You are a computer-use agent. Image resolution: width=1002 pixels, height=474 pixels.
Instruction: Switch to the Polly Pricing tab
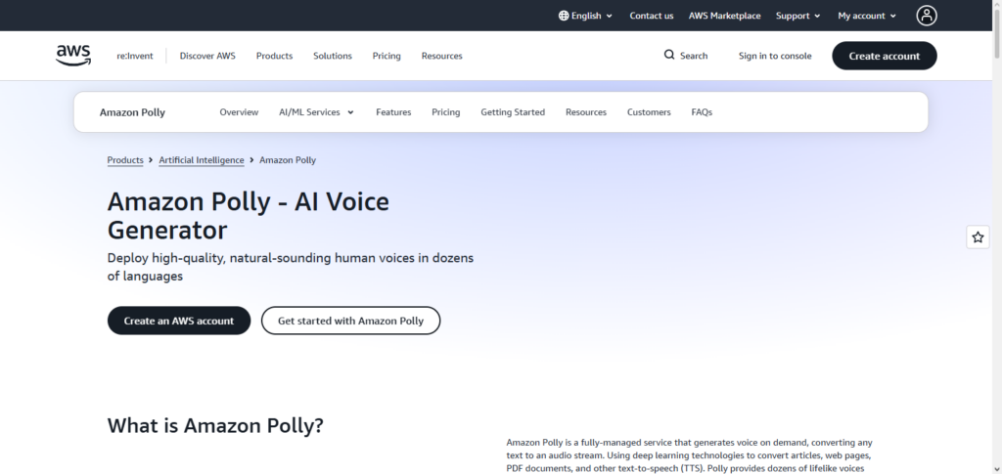tap(446, 112)
